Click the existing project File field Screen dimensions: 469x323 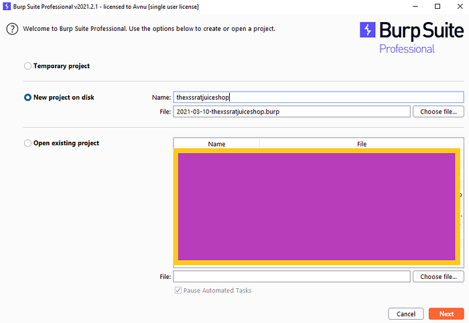291,277
